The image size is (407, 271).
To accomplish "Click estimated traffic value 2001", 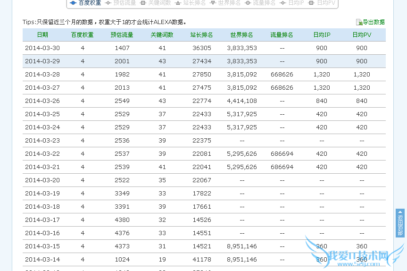I will 122,61.
